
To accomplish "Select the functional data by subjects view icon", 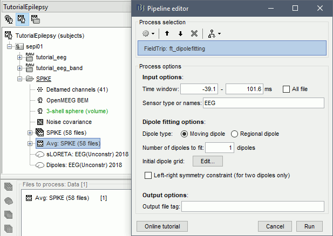I will click(22, 19).
